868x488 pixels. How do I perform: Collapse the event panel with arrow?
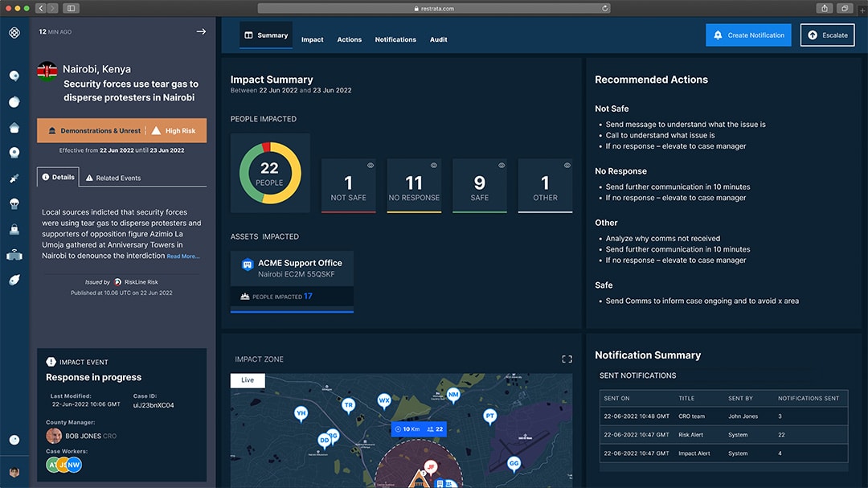201,31
